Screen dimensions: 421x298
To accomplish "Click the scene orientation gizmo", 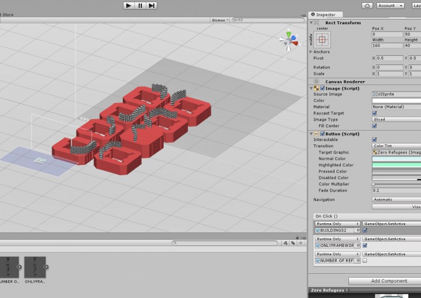I will 289,40.
